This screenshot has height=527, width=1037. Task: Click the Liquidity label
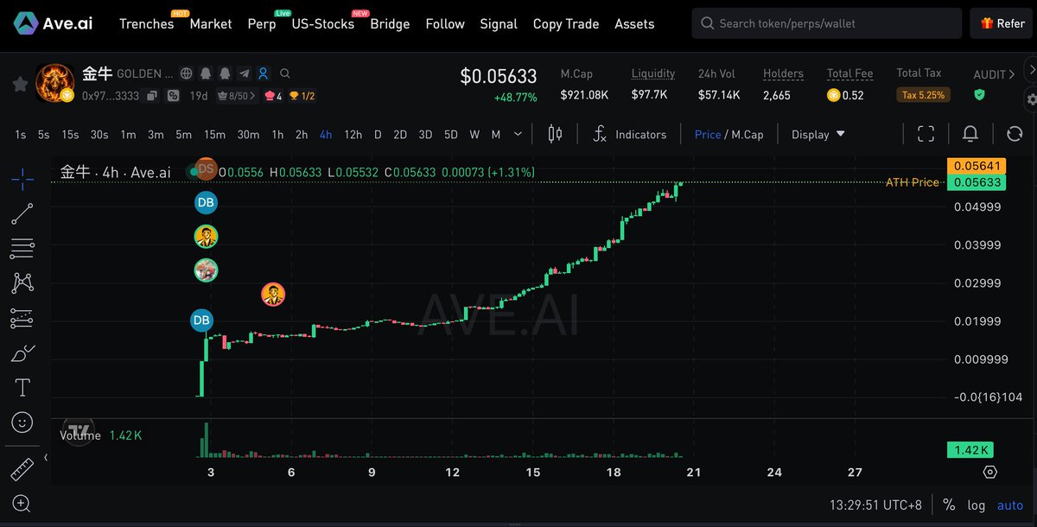tap(653, 73)
